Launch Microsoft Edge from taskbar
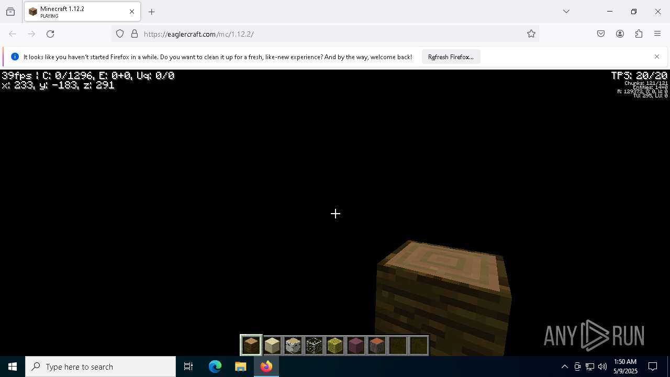This screenshot has width=670, height=377. click(215, 367)
